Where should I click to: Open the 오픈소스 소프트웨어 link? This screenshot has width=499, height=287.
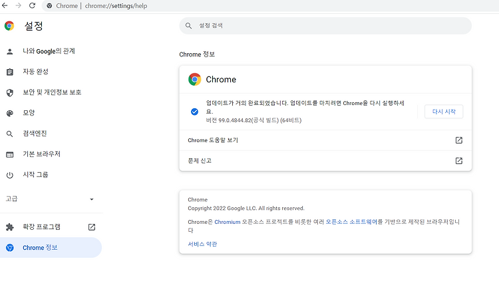coord(351,222)
